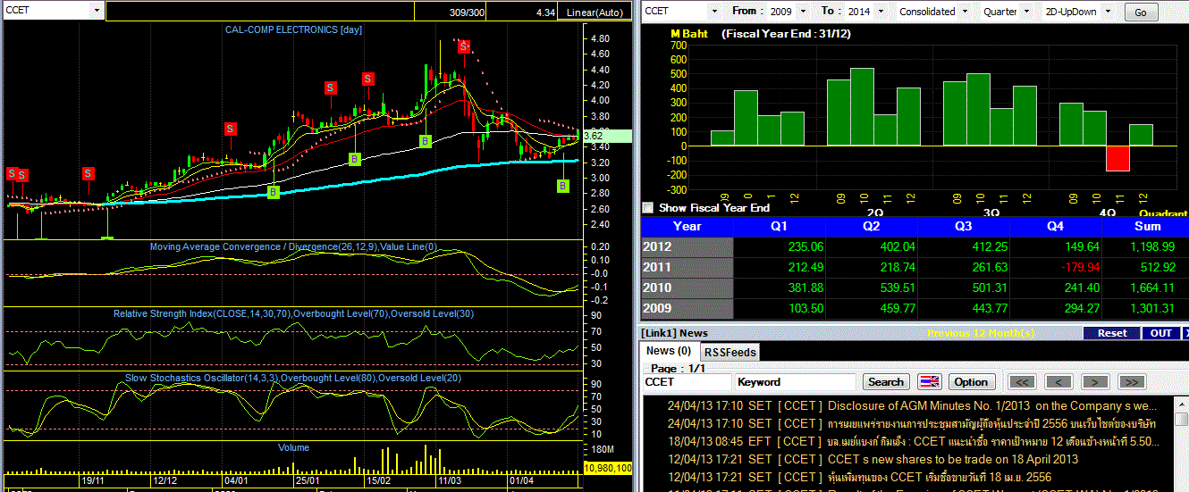Open news 'CCET s new shares to be trade'
1189x492 pixels.
(873, 459)
